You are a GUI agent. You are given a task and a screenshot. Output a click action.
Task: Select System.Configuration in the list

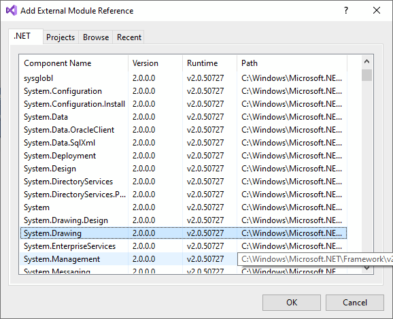click(x=184, y=91)
